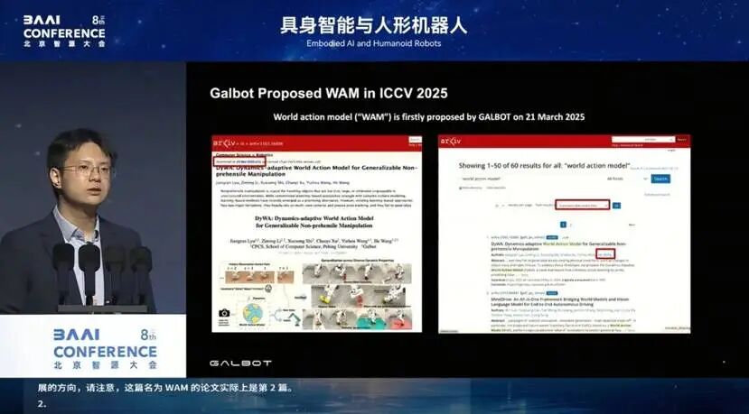Image resolution: width=749 pixels, height=414 pixels.
Task: Go to page 1 of search results
Action: click(563, 225)
